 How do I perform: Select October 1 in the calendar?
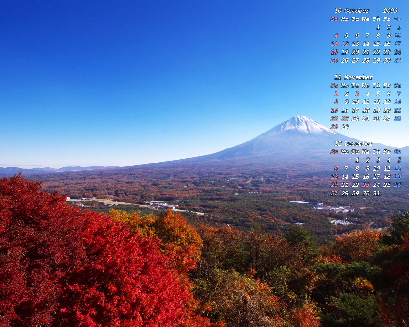click(x=378, y=27)
